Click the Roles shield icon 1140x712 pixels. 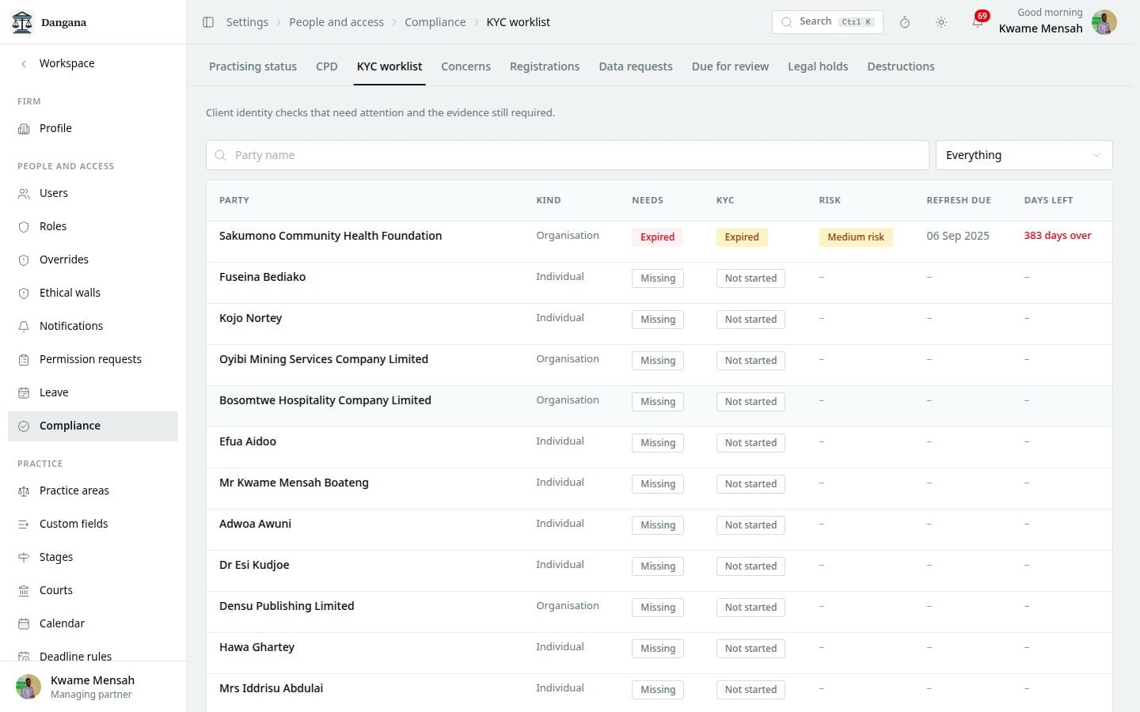click(24, 226)
